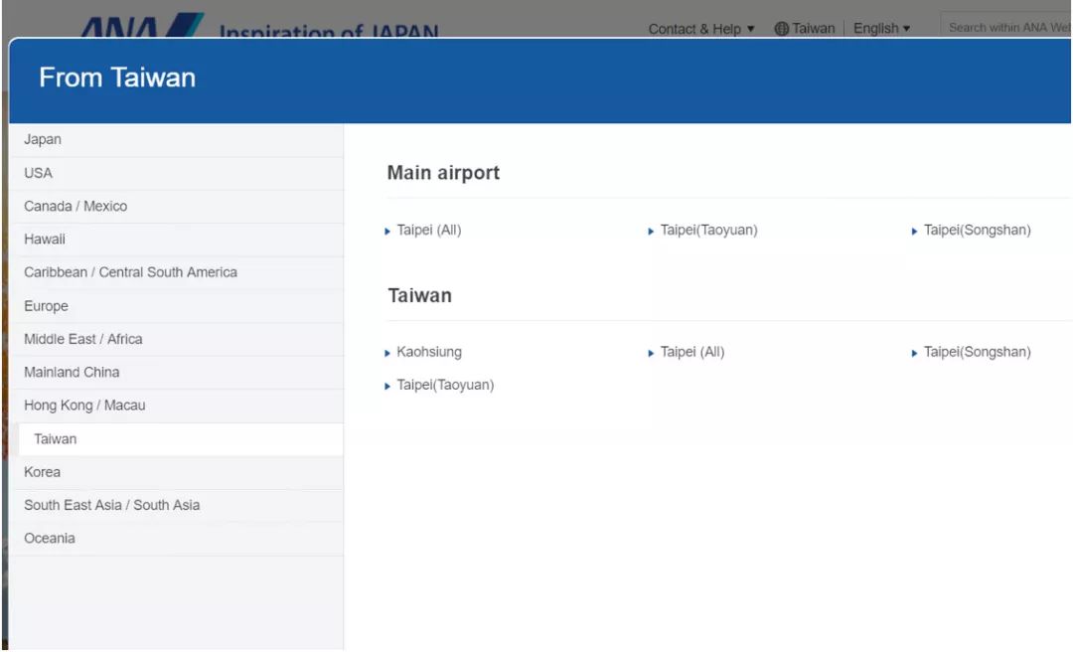Select Japan in the region list
Image resolution: width=1073 pixels, height=652 pixels.
(43, 140)
